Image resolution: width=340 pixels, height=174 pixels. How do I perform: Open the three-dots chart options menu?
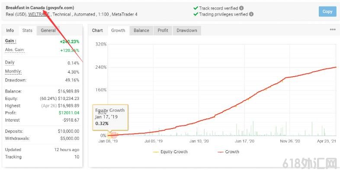click(333, 30)
